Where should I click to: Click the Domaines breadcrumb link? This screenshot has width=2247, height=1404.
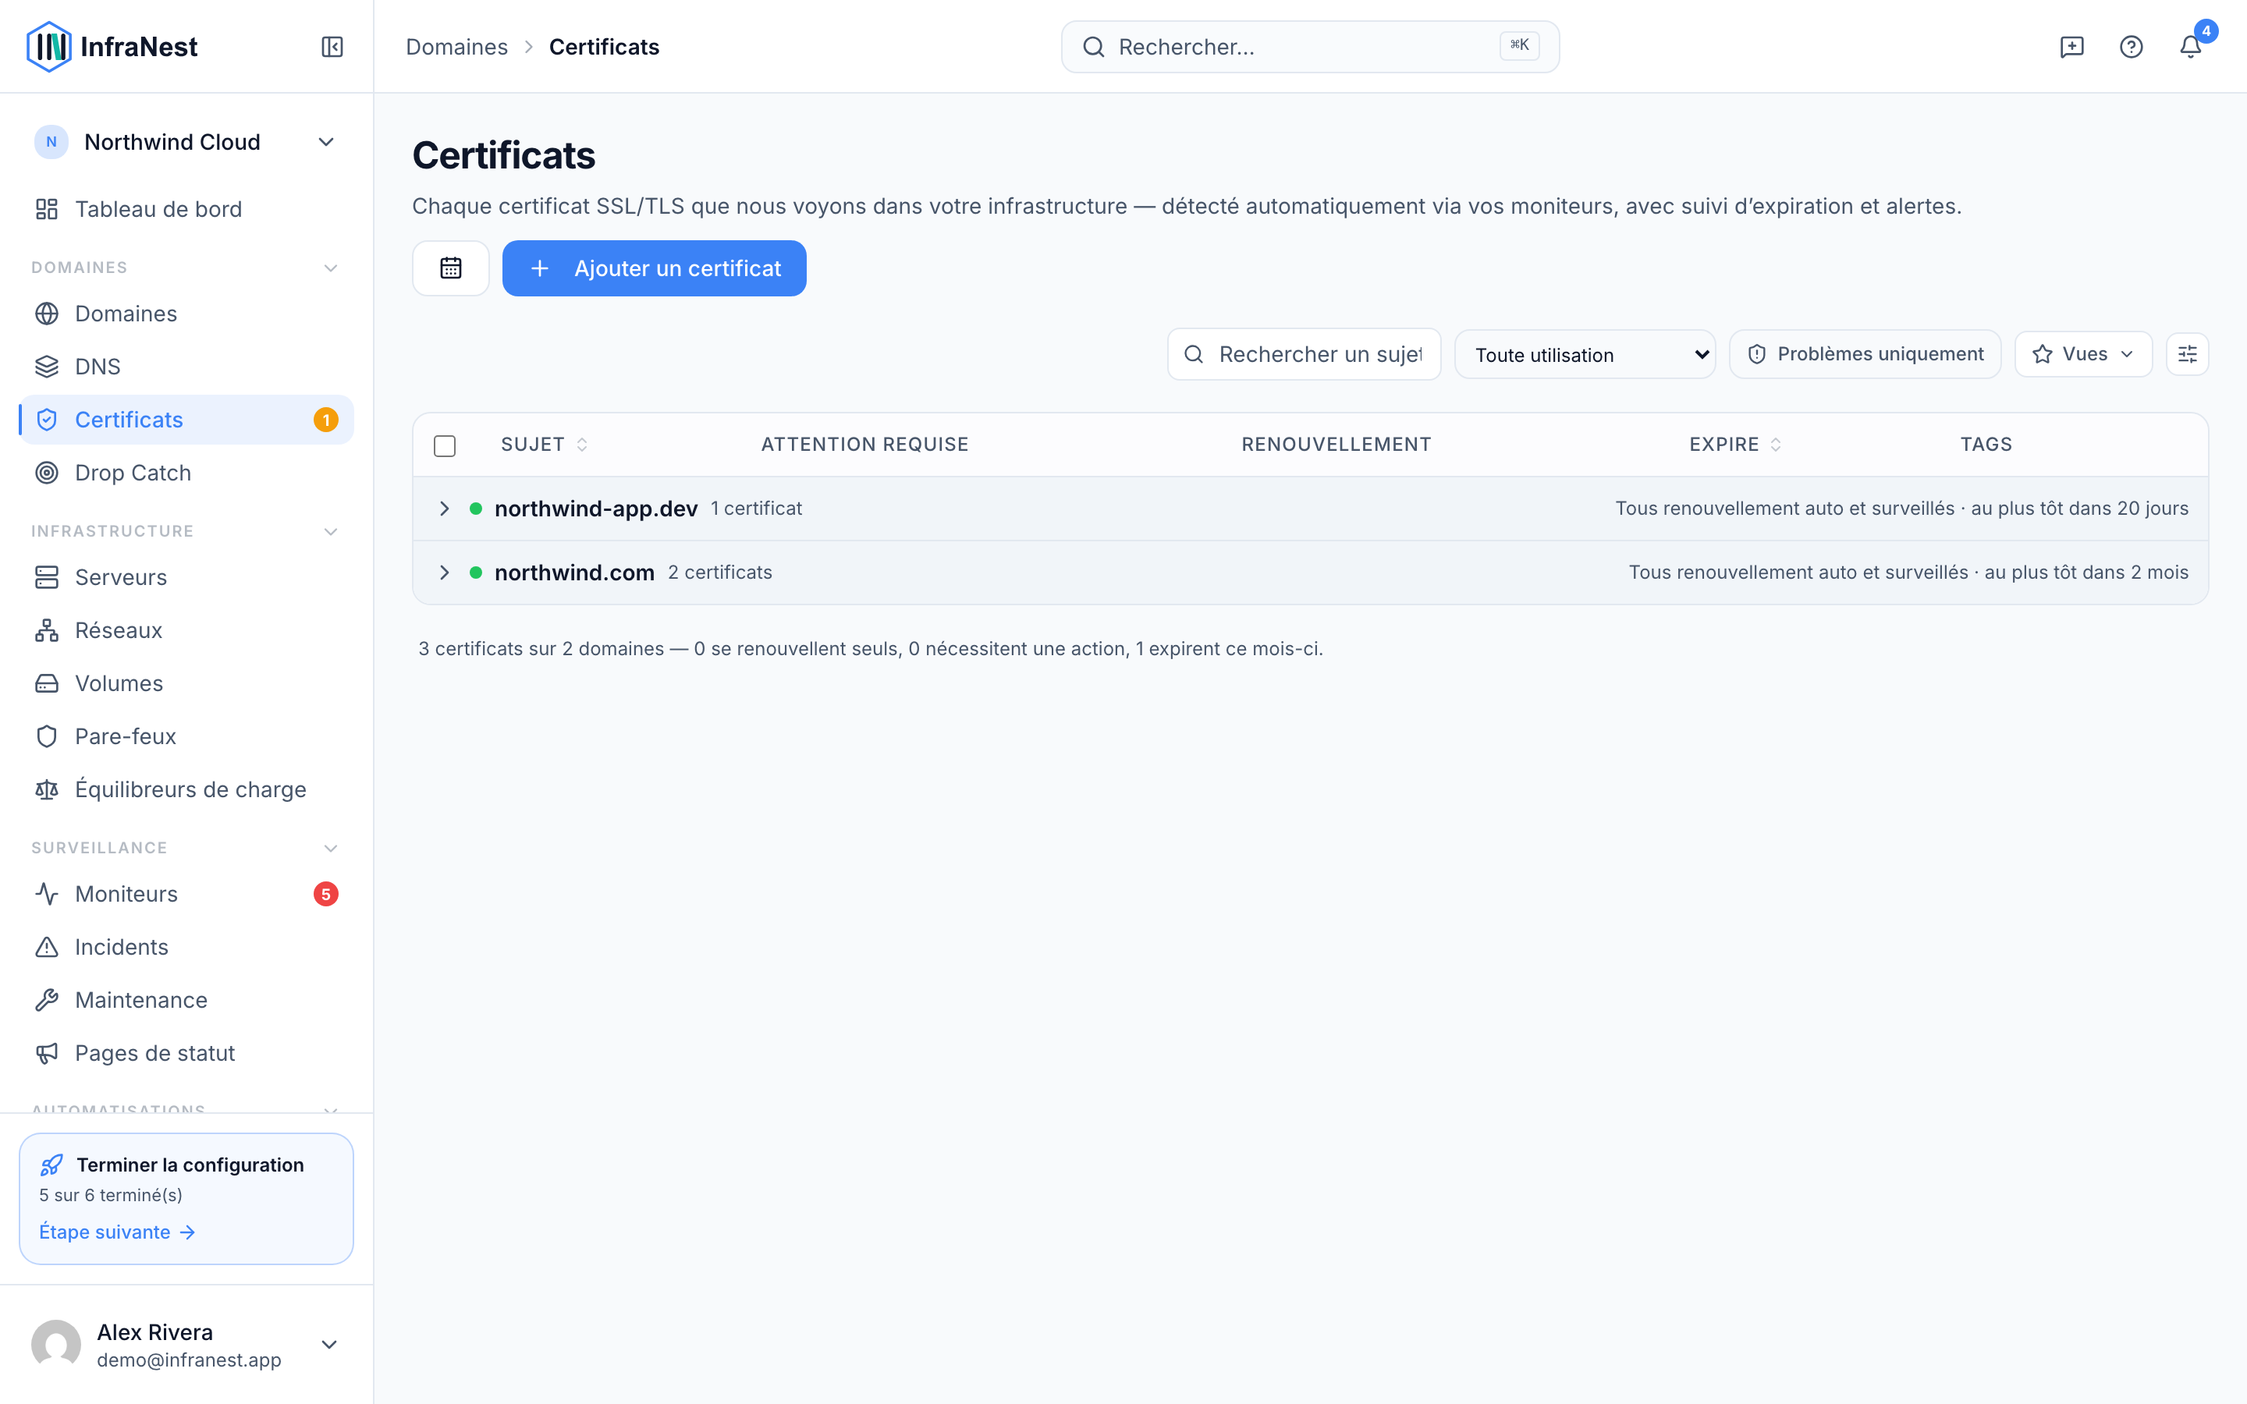pos(457,47)
